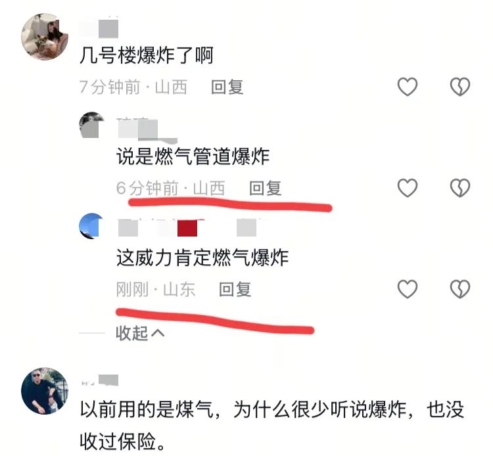Screen dimensions: 493x456
Task: Open avatar of man in sunglasses commenter
Action: point(44,391)
